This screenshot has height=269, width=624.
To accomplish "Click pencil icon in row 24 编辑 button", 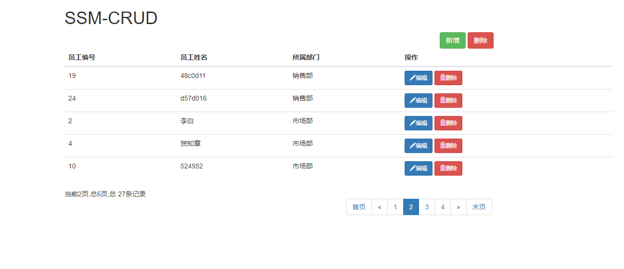I will point(412,101).
